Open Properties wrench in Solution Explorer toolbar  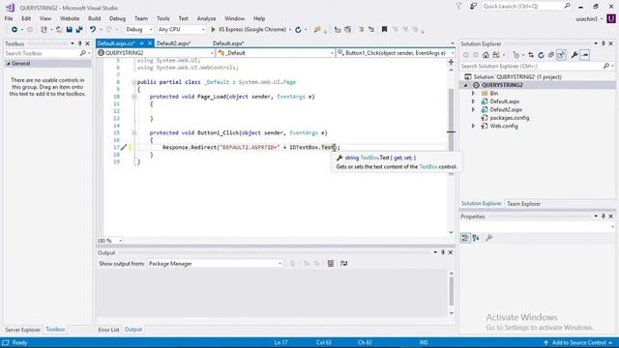click(x=575, y=55)
